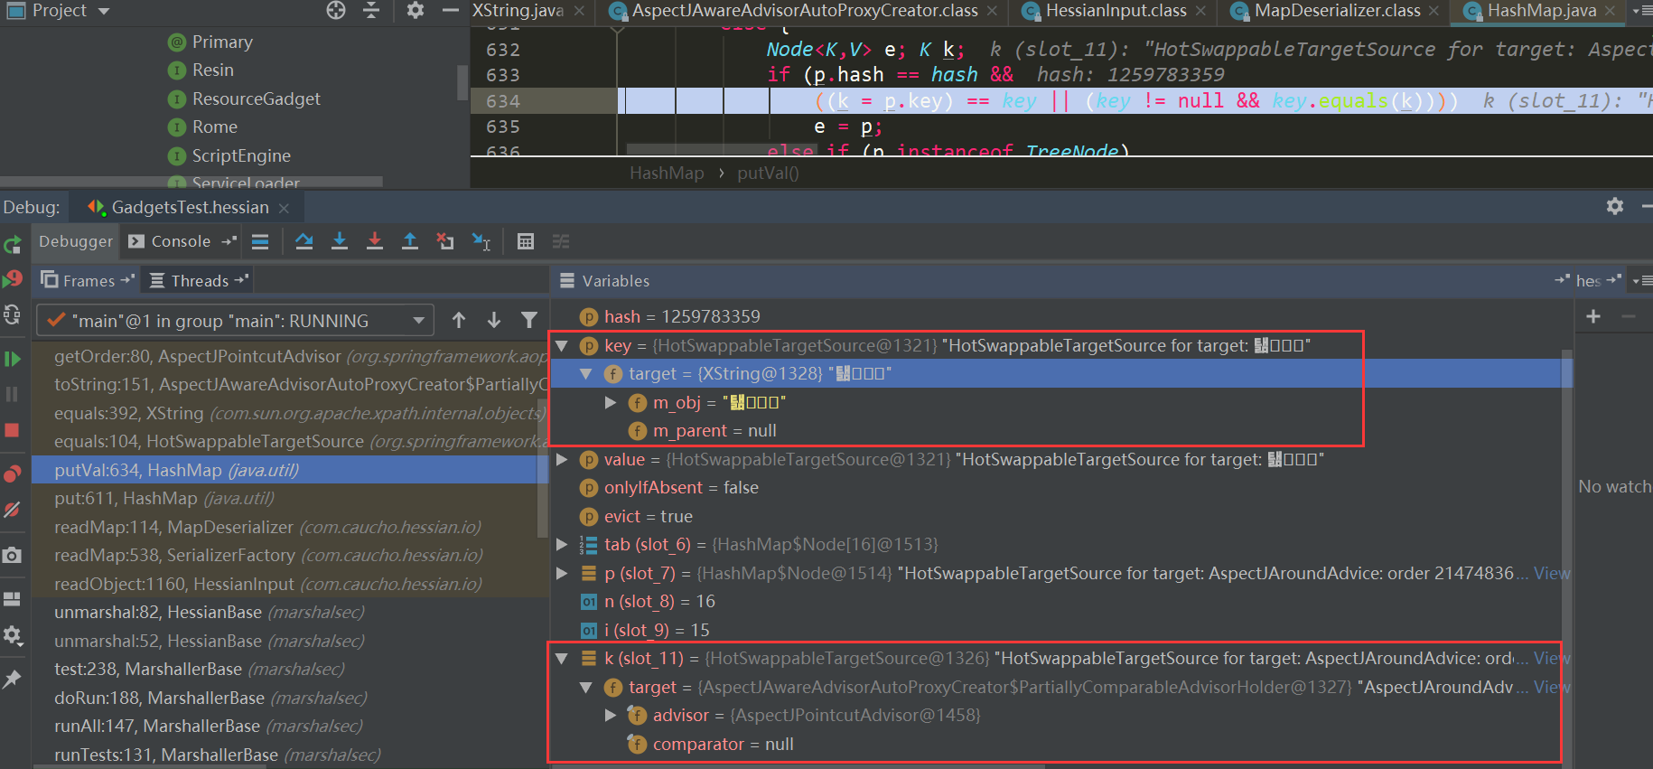
Task: Click the View link on p (slot_7)
Action: (x=1551, y=573)
